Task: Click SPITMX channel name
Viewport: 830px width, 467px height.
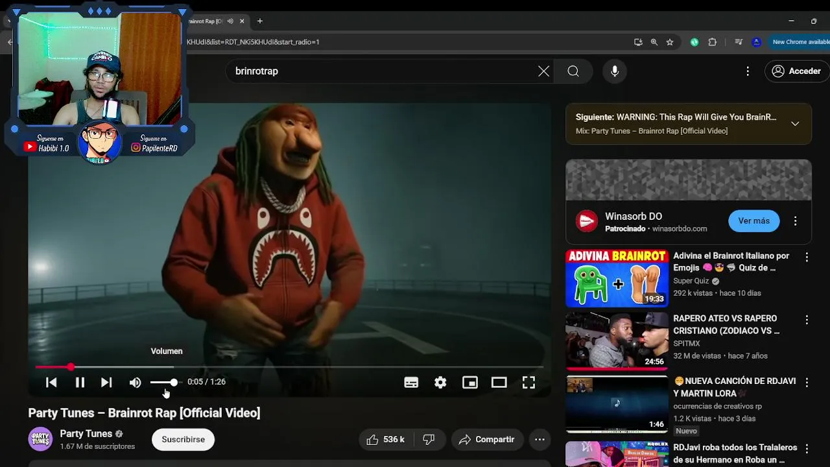Action: coord(687,344)
